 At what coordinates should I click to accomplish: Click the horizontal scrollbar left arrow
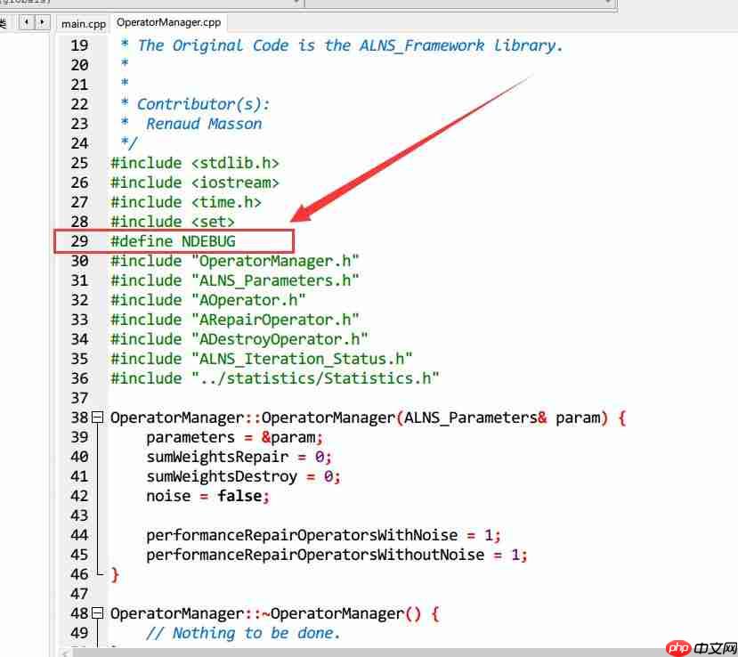(x=66, y=651)
